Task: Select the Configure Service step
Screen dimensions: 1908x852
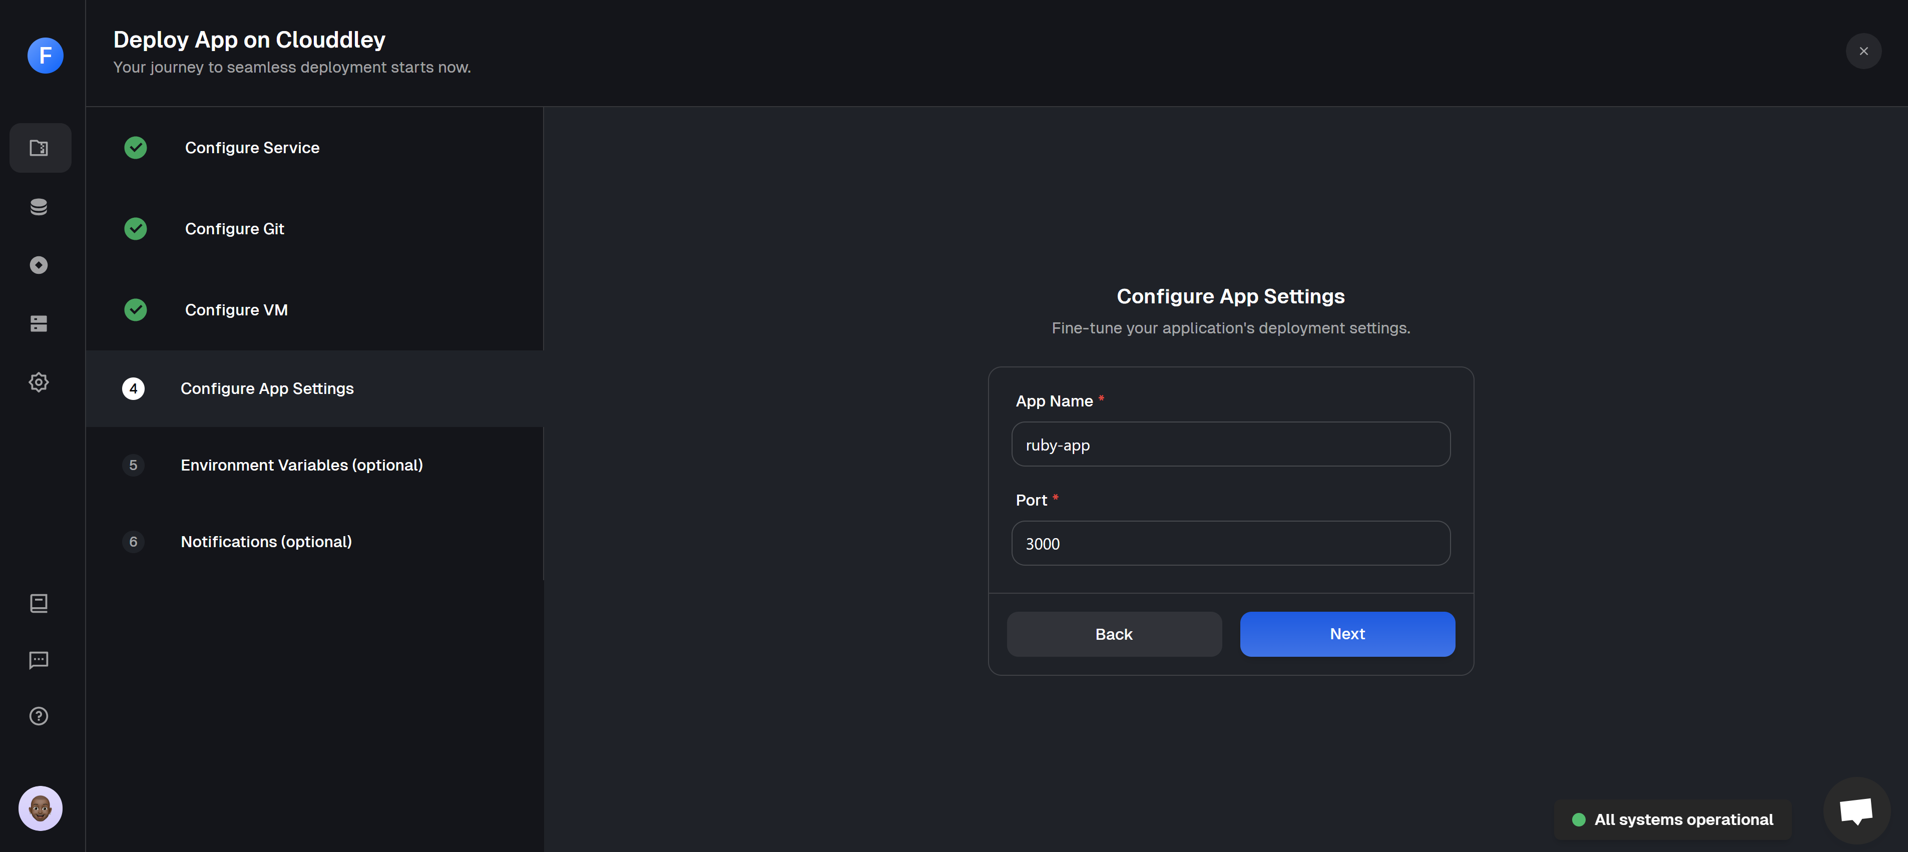Action: tap(252, 148)
